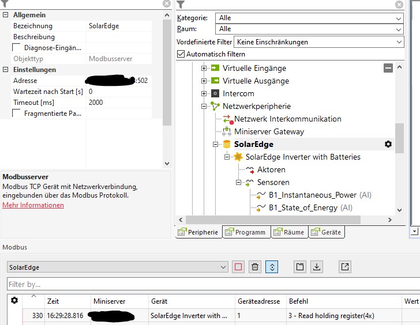Screen dimensions: 420x325
Task: Open the Vordefinierte Filter dropdown
Action: tap(318, 42)
